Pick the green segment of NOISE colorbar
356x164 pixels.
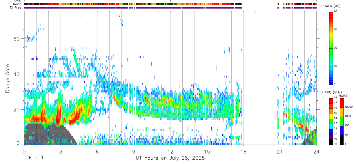click(342, 121)
